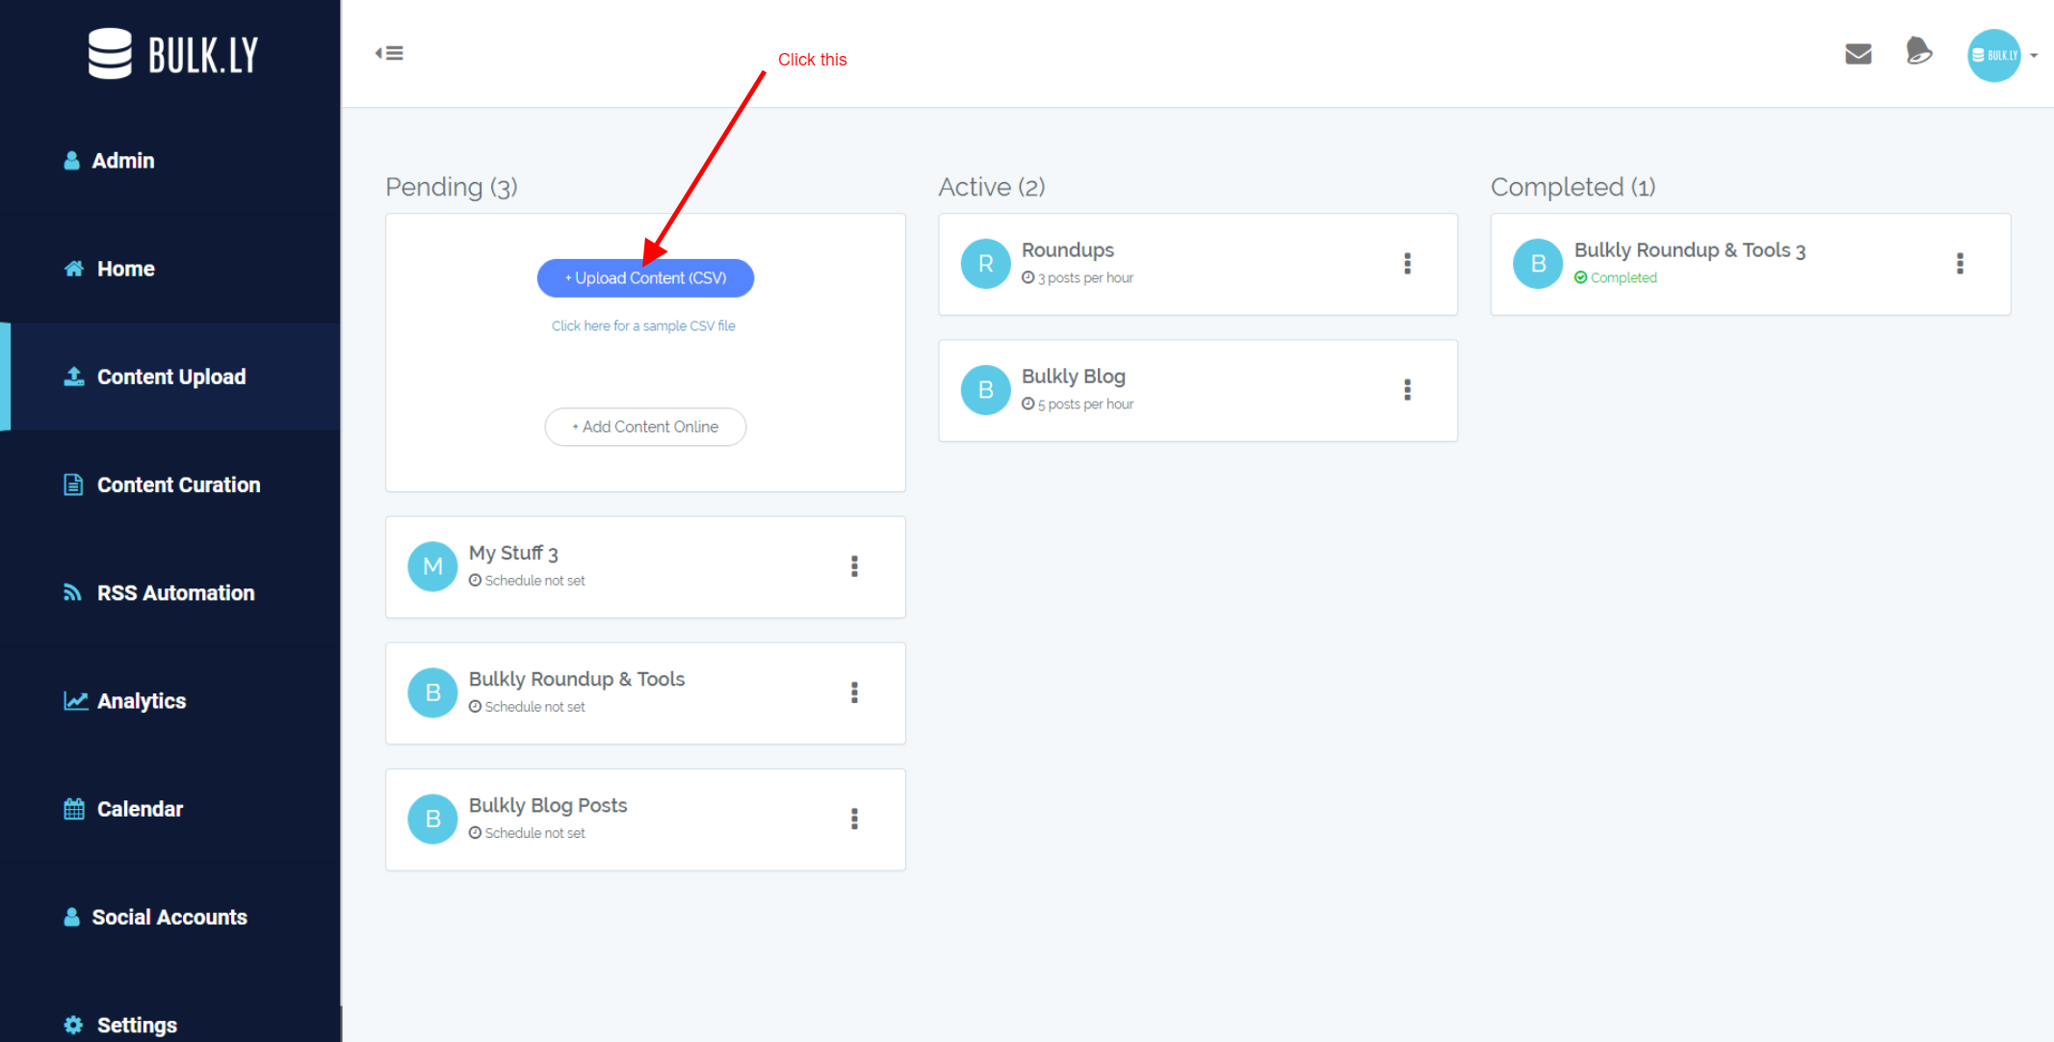The width and height of the screenshot is (2054, 1042).
Task: Select Content Upload in the sidebar
Action: tap(169, 377)
